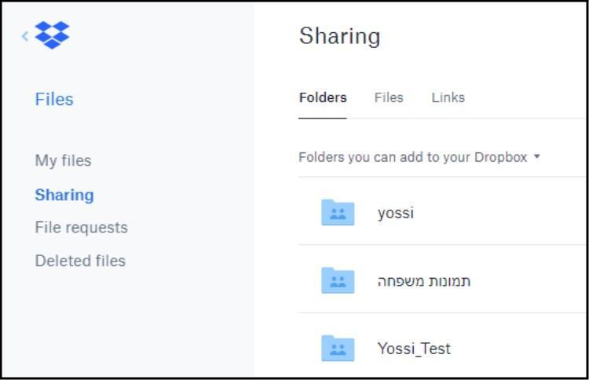Viewport: 589px width, 380px height.
Task: Switch to the Links tab
Action: tap(448, 97)
